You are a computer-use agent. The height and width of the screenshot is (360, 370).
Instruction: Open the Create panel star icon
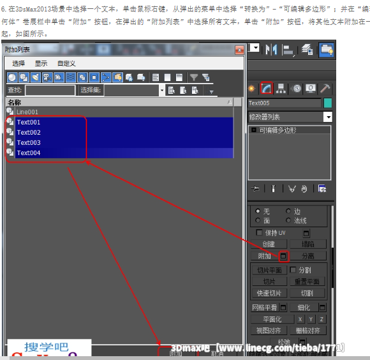(x=251, y=89)
